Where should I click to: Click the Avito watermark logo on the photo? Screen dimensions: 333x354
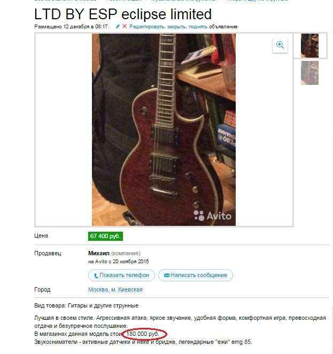pos(213,216)
